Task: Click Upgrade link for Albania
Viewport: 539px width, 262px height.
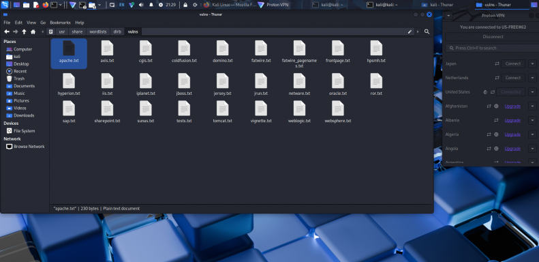Action: tap(512, 120)
